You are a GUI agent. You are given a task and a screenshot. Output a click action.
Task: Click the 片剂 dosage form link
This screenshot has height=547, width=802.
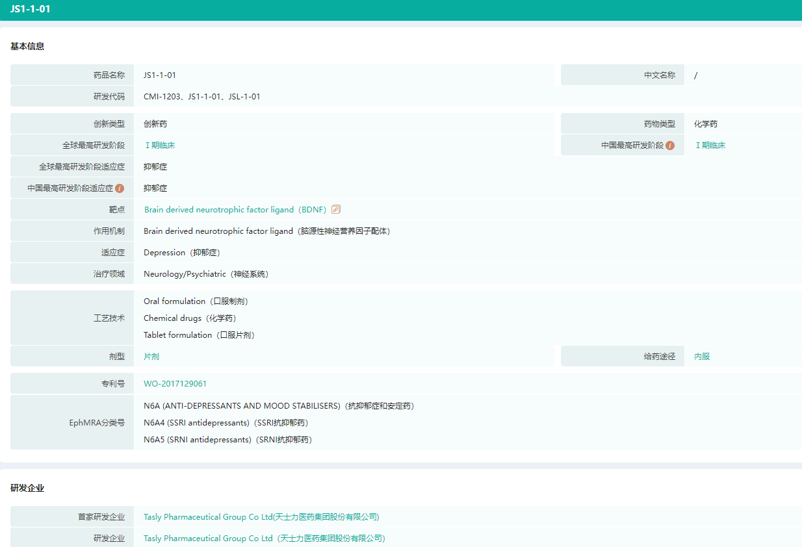(151, 357)
